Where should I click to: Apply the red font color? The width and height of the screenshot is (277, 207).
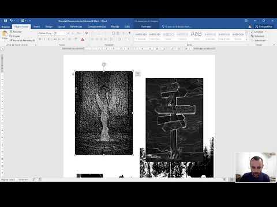click(83, 39)
